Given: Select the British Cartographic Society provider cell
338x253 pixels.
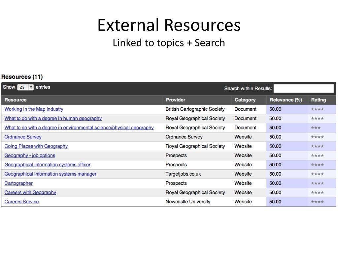Looking at the screenshot, I should pyautogui.click(x=195, y=109).
